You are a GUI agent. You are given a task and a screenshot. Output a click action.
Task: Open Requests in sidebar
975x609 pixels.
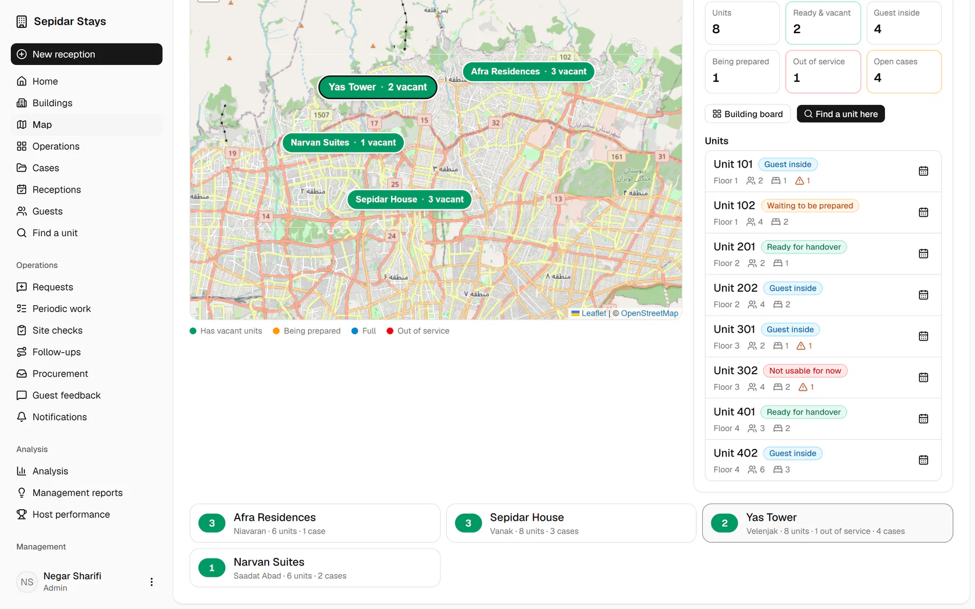[x=86, y=287]
